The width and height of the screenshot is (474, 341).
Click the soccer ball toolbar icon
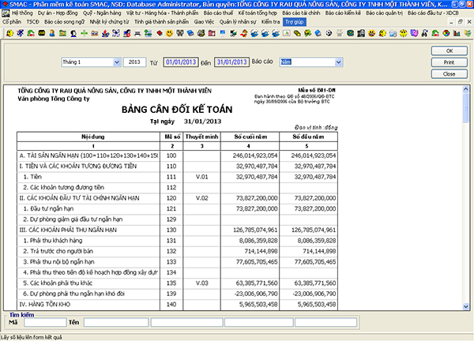(329, 33)
